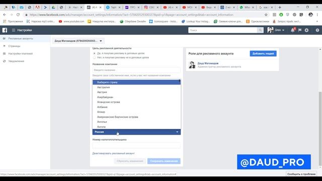This screenshot has width=322, height=181.
Task: Reload the page with refresh icon
Action: coord(18,15)
